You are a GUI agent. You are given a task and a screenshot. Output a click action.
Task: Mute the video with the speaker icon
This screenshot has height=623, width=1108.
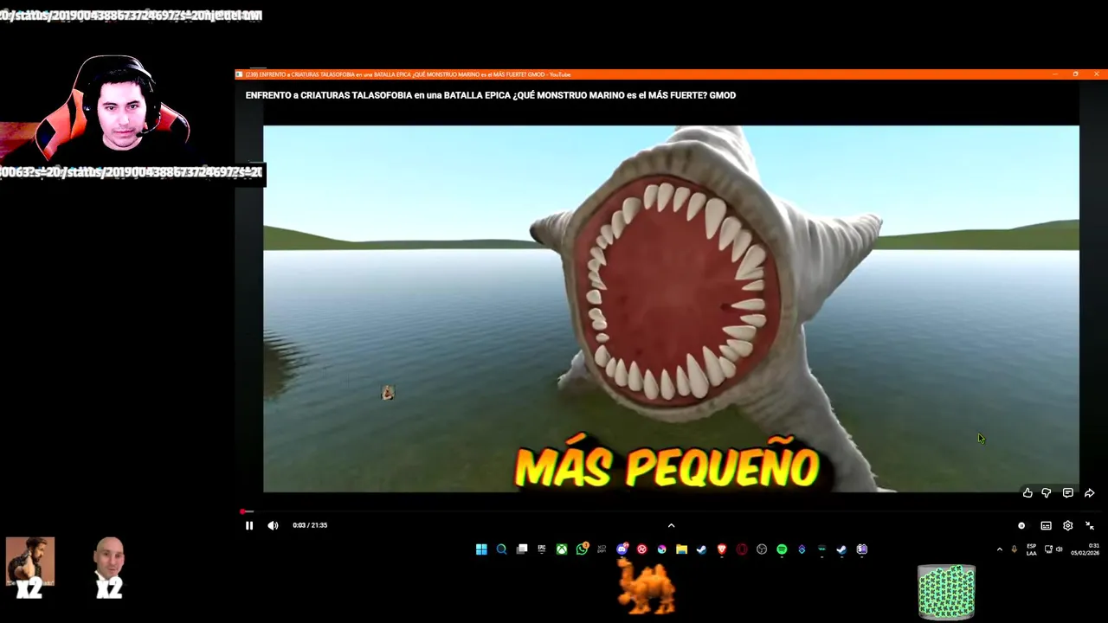pos(273,525)
